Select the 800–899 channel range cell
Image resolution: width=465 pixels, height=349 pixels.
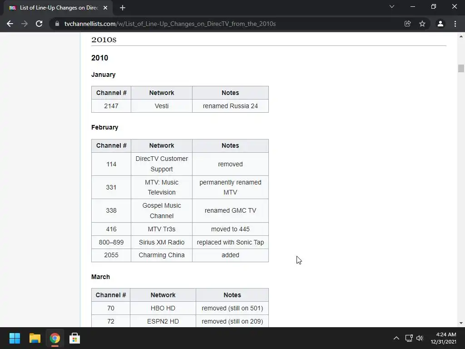(111, 242)
